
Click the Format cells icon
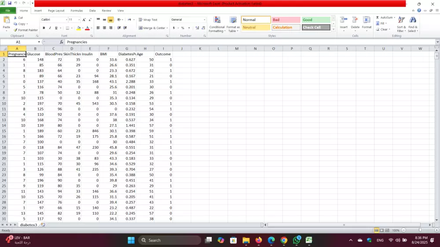tap(367, 20)
